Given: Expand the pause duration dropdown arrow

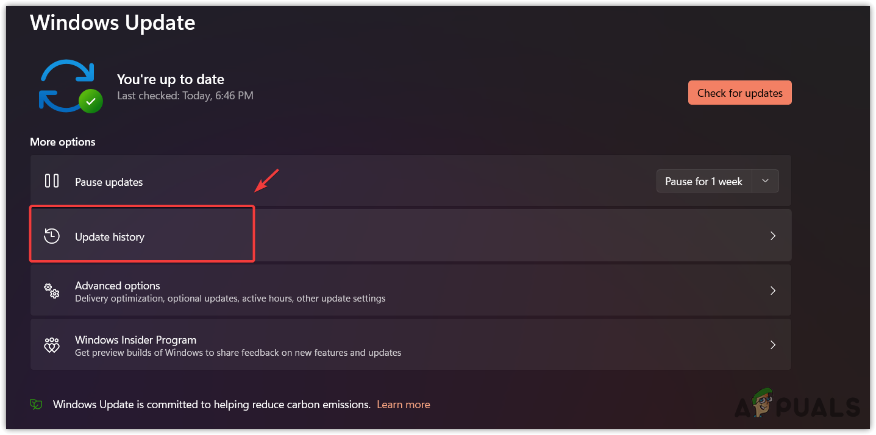Looking at the screenshot, I should 766,182.
